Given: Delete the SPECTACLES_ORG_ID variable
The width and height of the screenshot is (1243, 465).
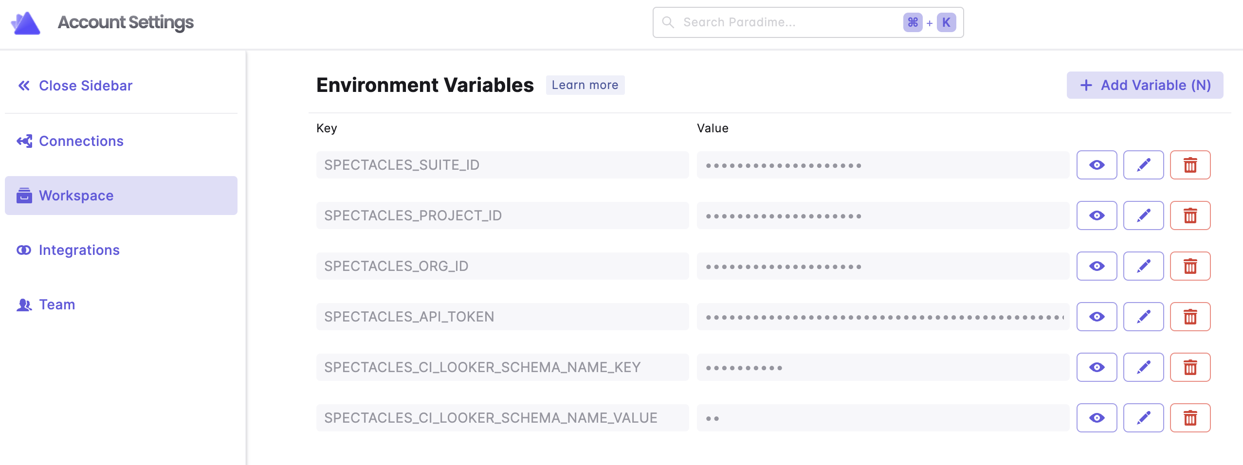Looking at the screenshot, I should click(x=1190, y=266).
